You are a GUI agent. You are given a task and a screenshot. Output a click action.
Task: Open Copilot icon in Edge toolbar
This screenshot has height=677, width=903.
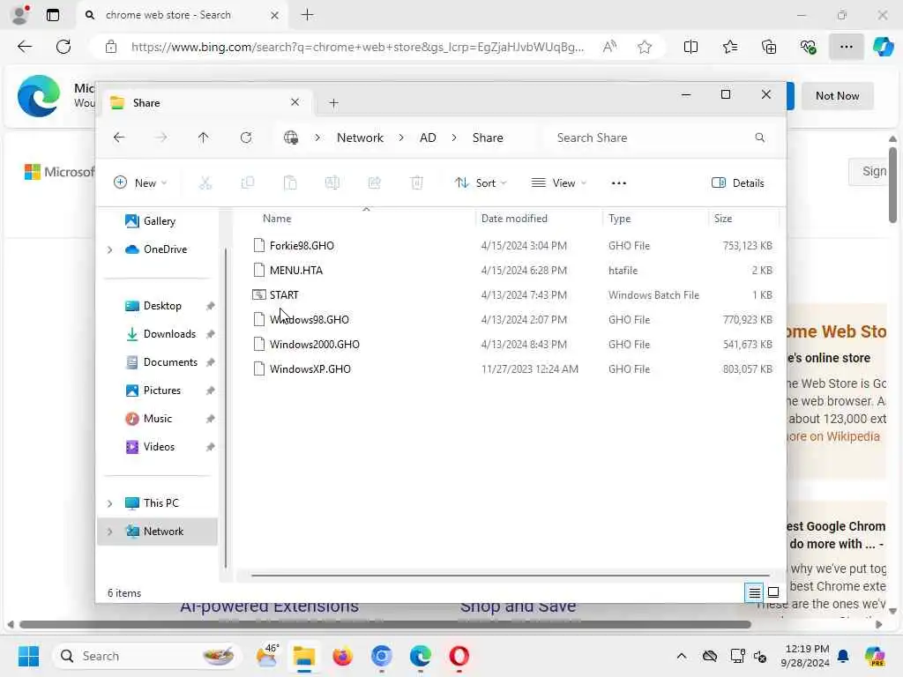pyautogui.click(x=883, y=47)
